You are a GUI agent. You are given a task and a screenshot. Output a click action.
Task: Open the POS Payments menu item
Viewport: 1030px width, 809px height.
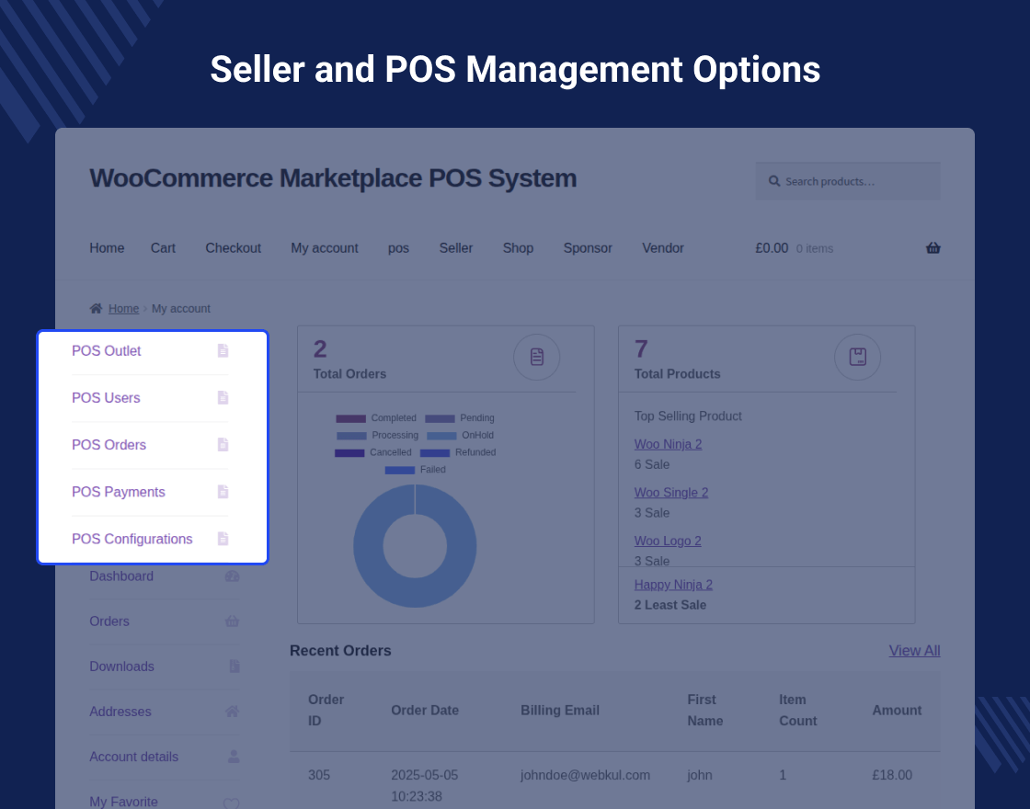[119, 492]
